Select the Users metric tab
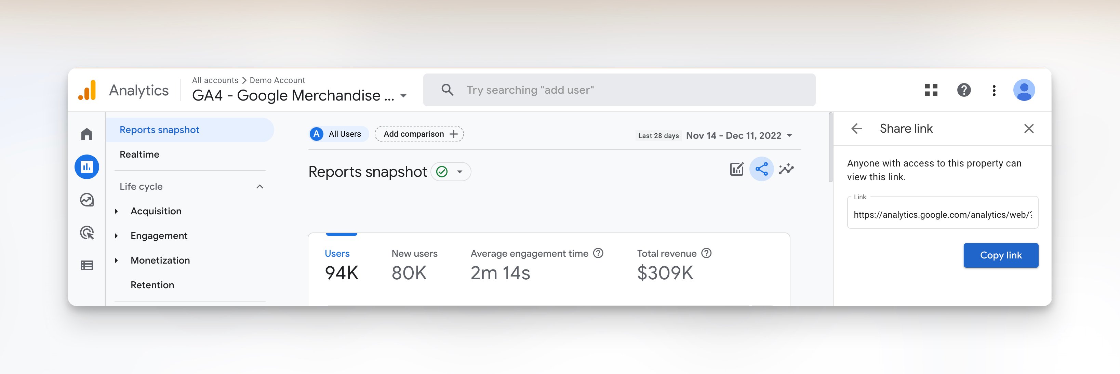Screen dimensions: 1120x374 [x=341, y=265]
